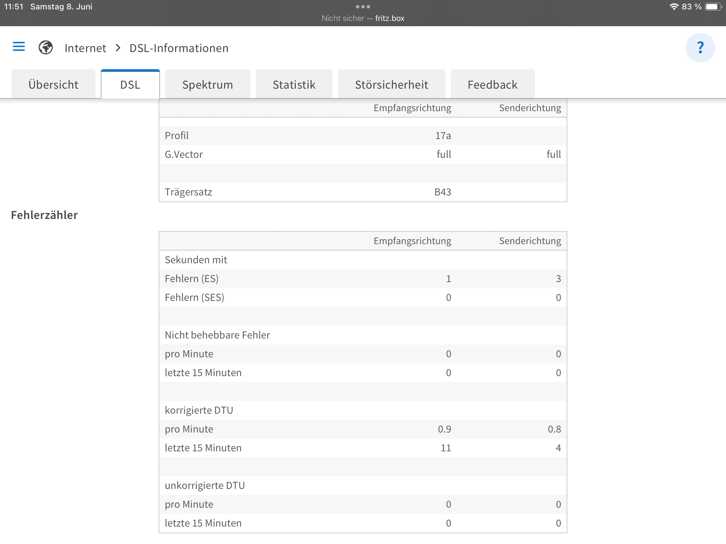The height and width of the screenshot is (544, 726).
Task: Switch to the Übersicht tab
Action: [53, 84]
